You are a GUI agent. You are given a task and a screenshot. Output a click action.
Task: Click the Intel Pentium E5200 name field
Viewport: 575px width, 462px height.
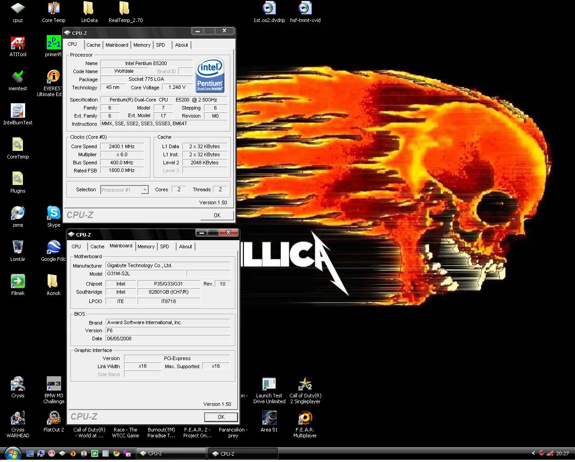[x=146, y=63]
